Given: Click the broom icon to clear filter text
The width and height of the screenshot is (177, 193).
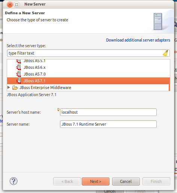Looking at the screenshot, I should coord(165,53).
